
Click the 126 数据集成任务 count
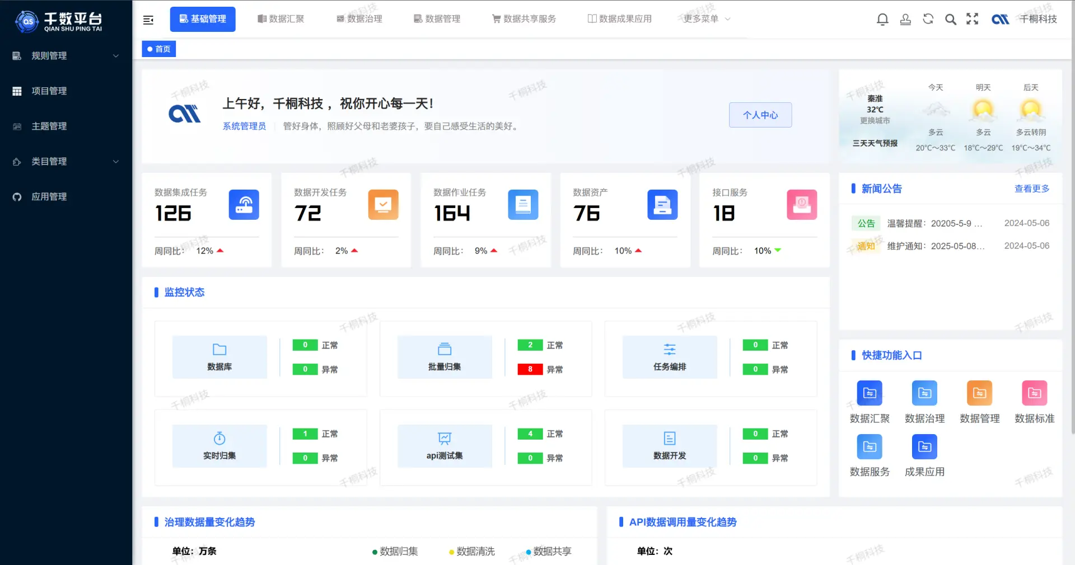coord(174,214)
